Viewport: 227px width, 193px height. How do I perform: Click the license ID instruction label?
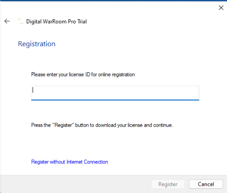coord(83,75)
